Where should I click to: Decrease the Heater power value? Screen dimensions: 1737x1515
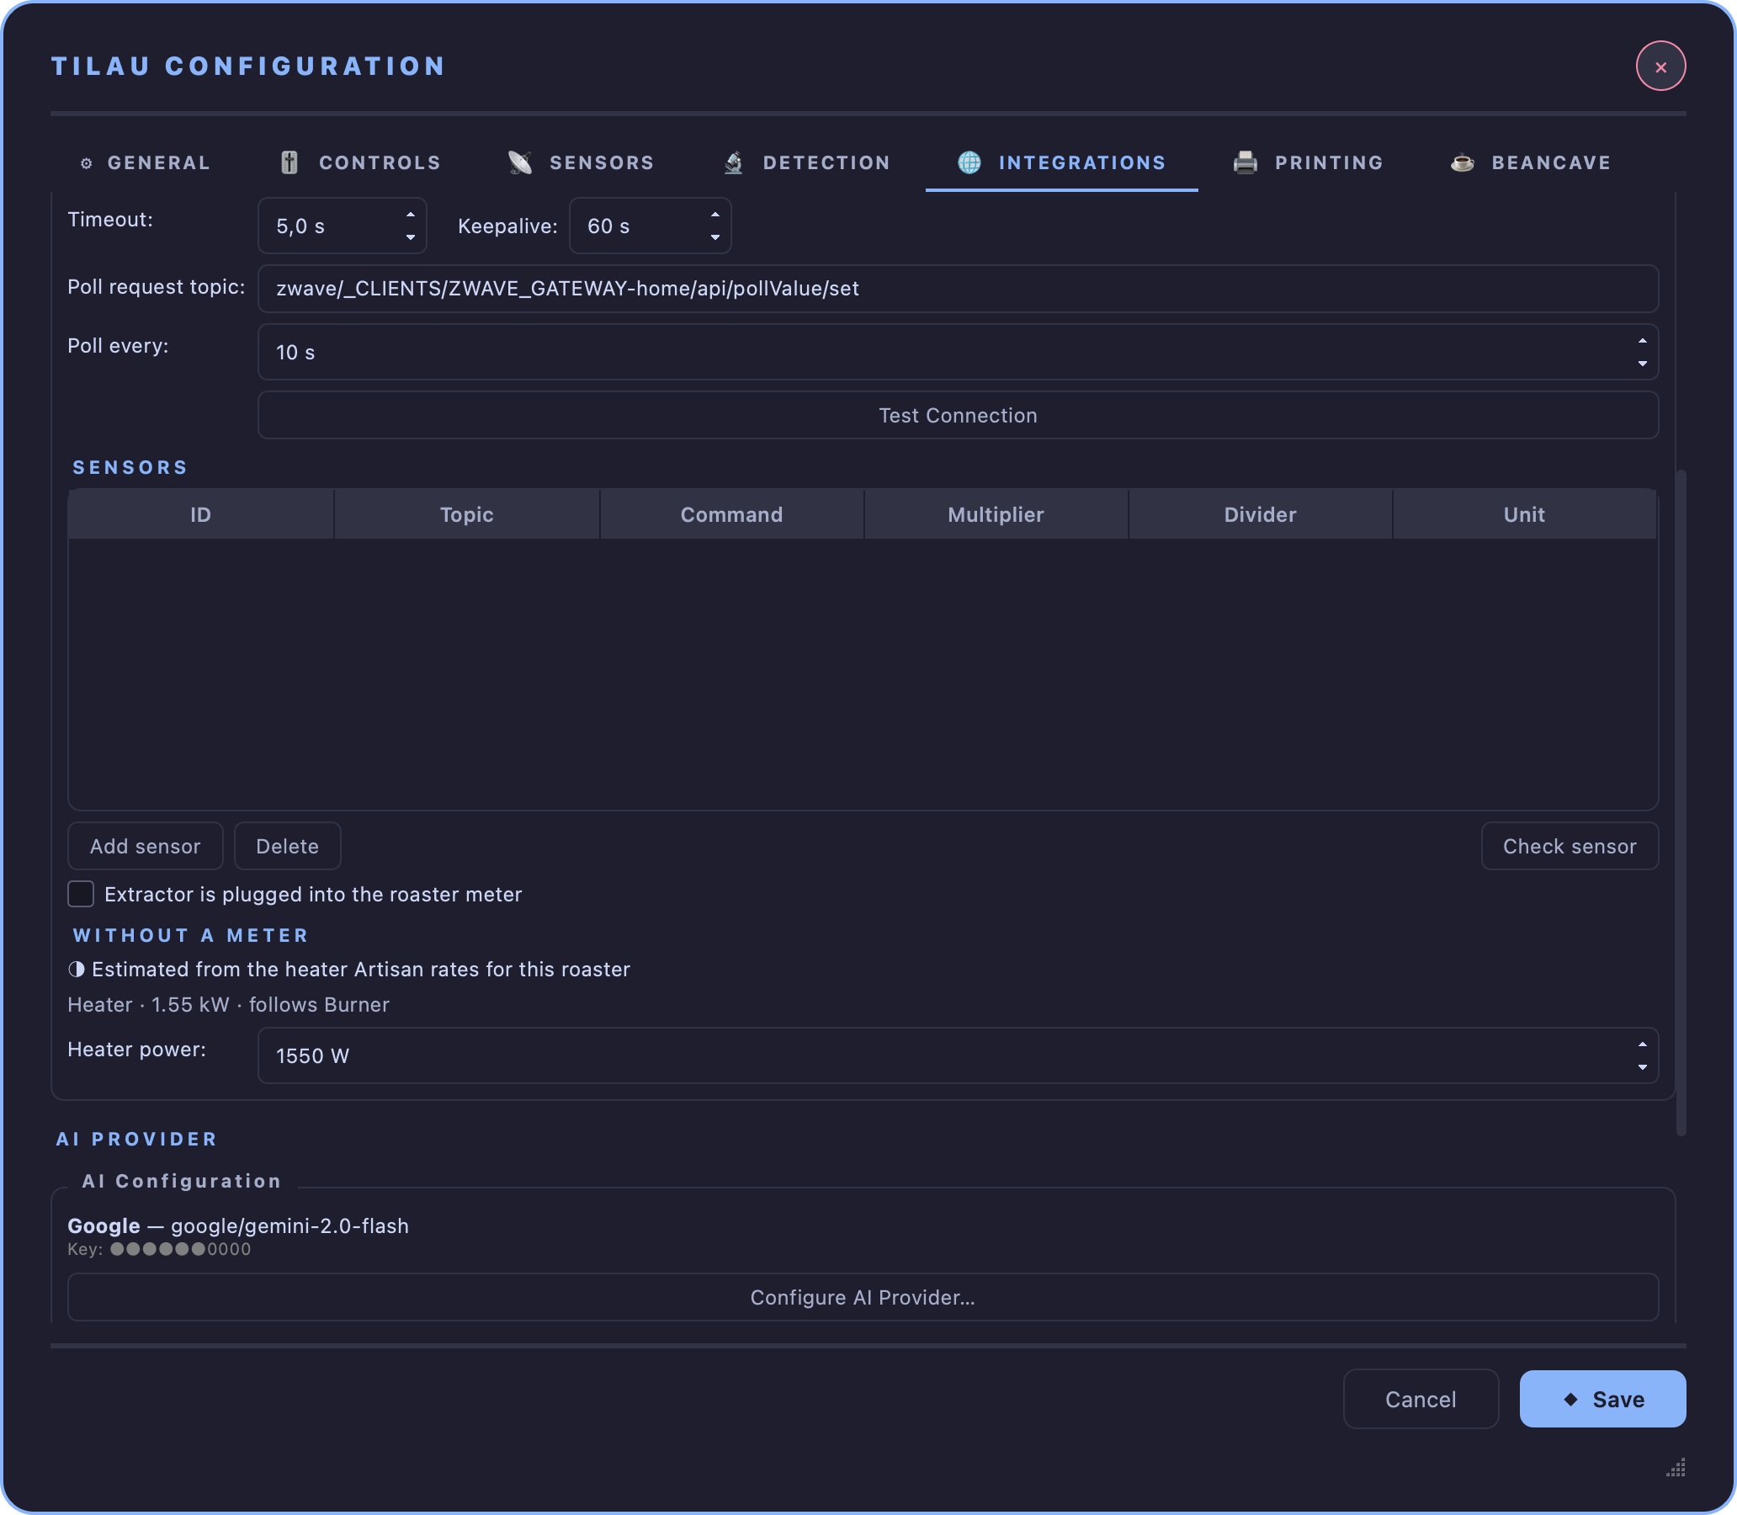(1642, 1067)
